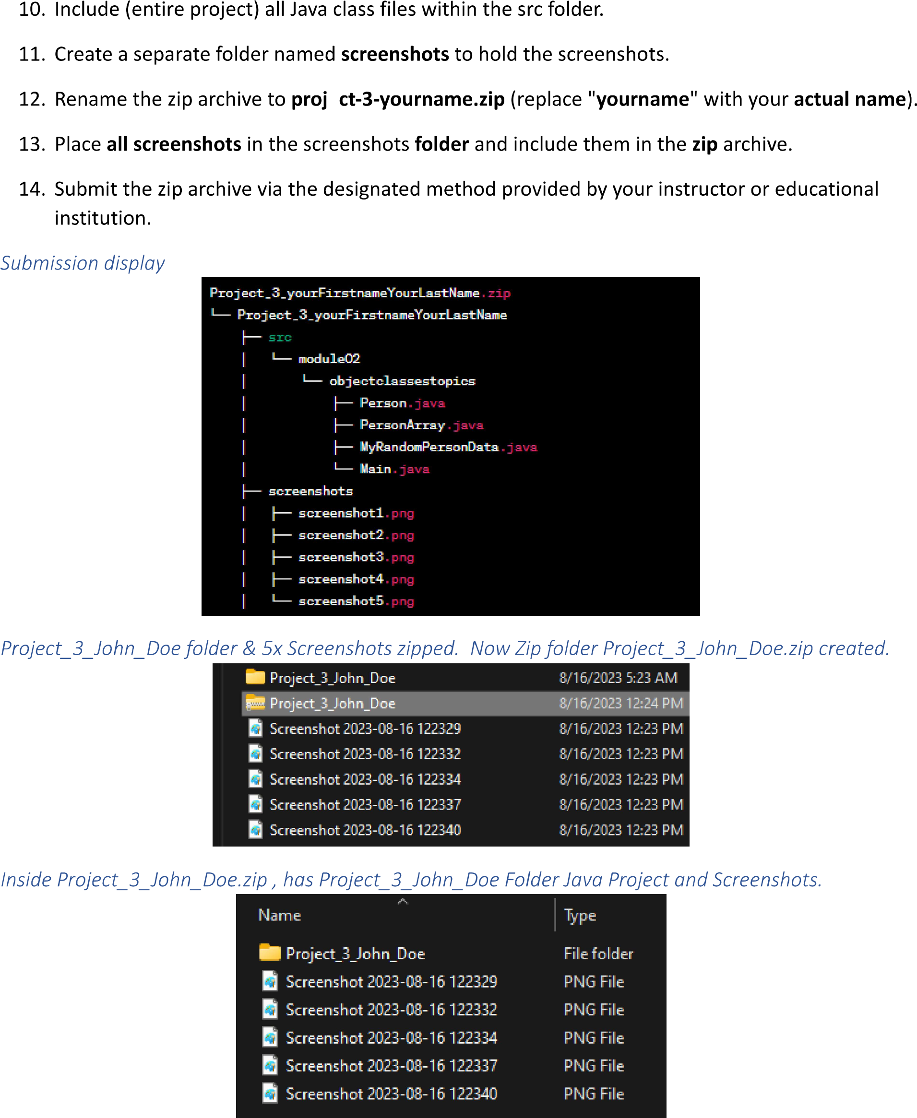Select the Screenshot 2023-08-16 122340 file name
Viewport: 917px width, 1118px height.
pyautogui.click(x=365, y=830)
